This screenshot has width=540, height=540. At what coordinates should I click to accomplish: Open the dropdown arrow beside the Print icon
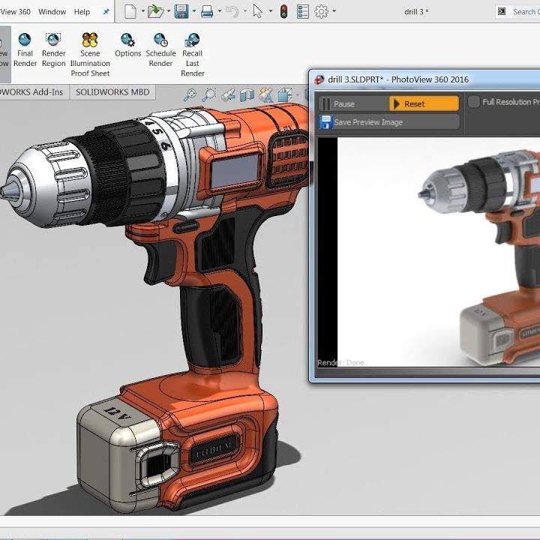pyautogui.click(x=220, y=11)
